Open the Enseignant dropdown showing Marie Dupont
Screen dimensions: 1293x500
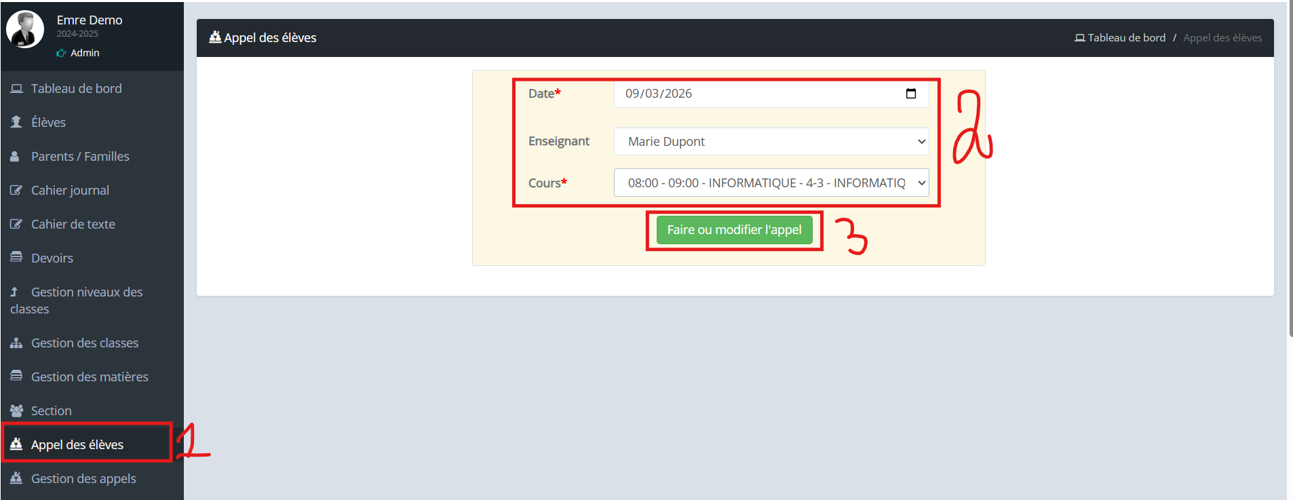[771, 141]
